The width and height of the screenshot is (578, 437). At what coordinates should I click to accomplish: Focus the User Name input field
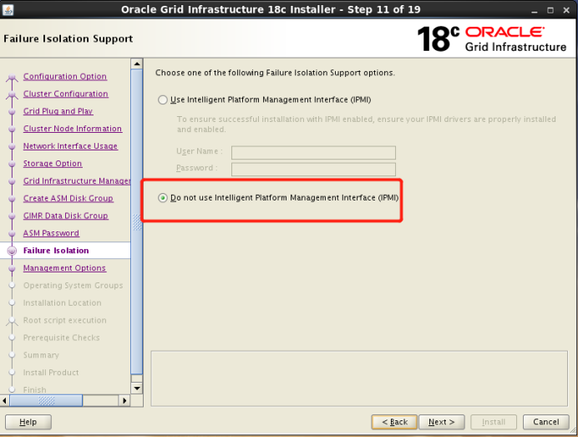(313, 152)
